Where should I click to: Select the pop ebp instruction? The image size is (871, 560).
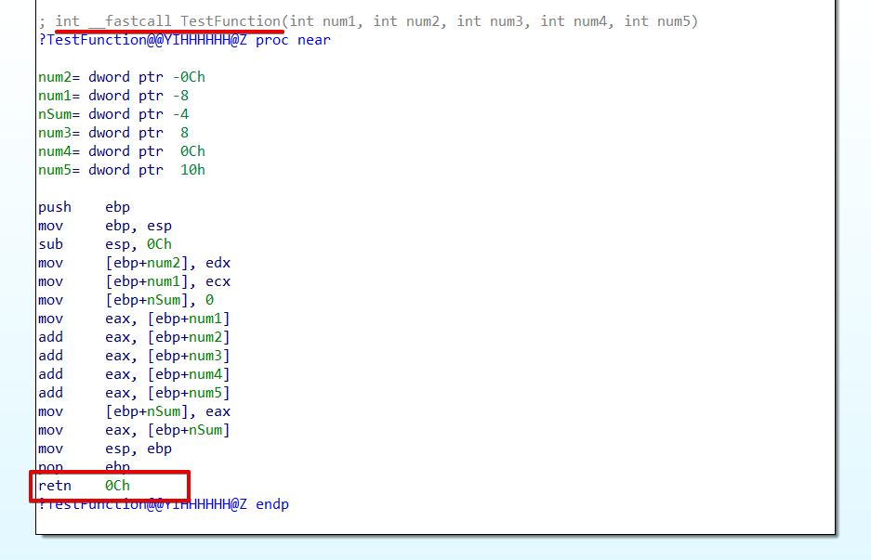coord(84,466)
